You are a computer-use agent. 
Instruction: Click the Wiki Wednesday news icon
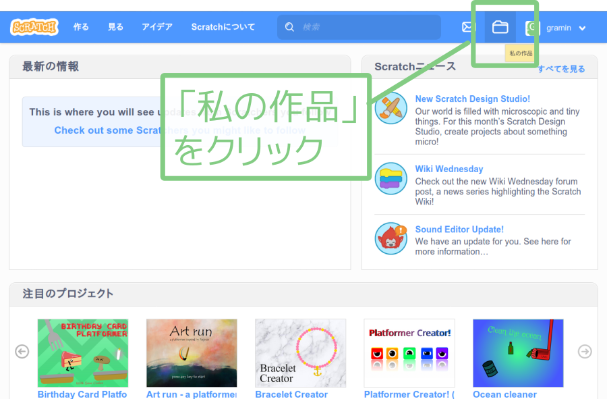pyautogui.click(x=391, y=178)
